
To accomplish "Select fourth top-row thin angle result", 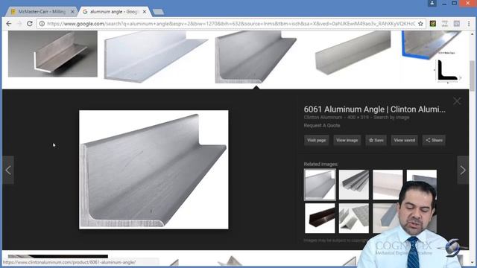I will (353, 53).
